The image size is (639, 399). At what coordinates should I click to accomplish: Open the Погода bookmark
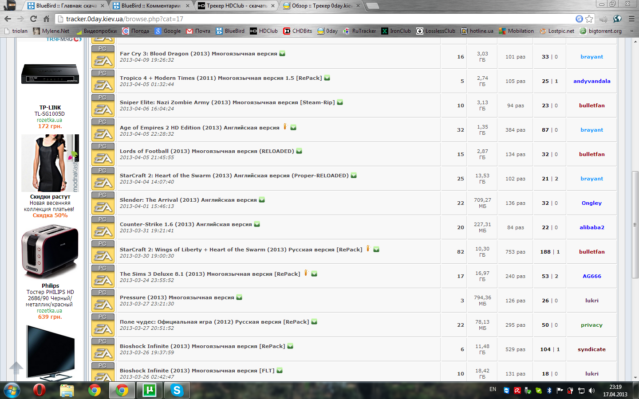136,31
